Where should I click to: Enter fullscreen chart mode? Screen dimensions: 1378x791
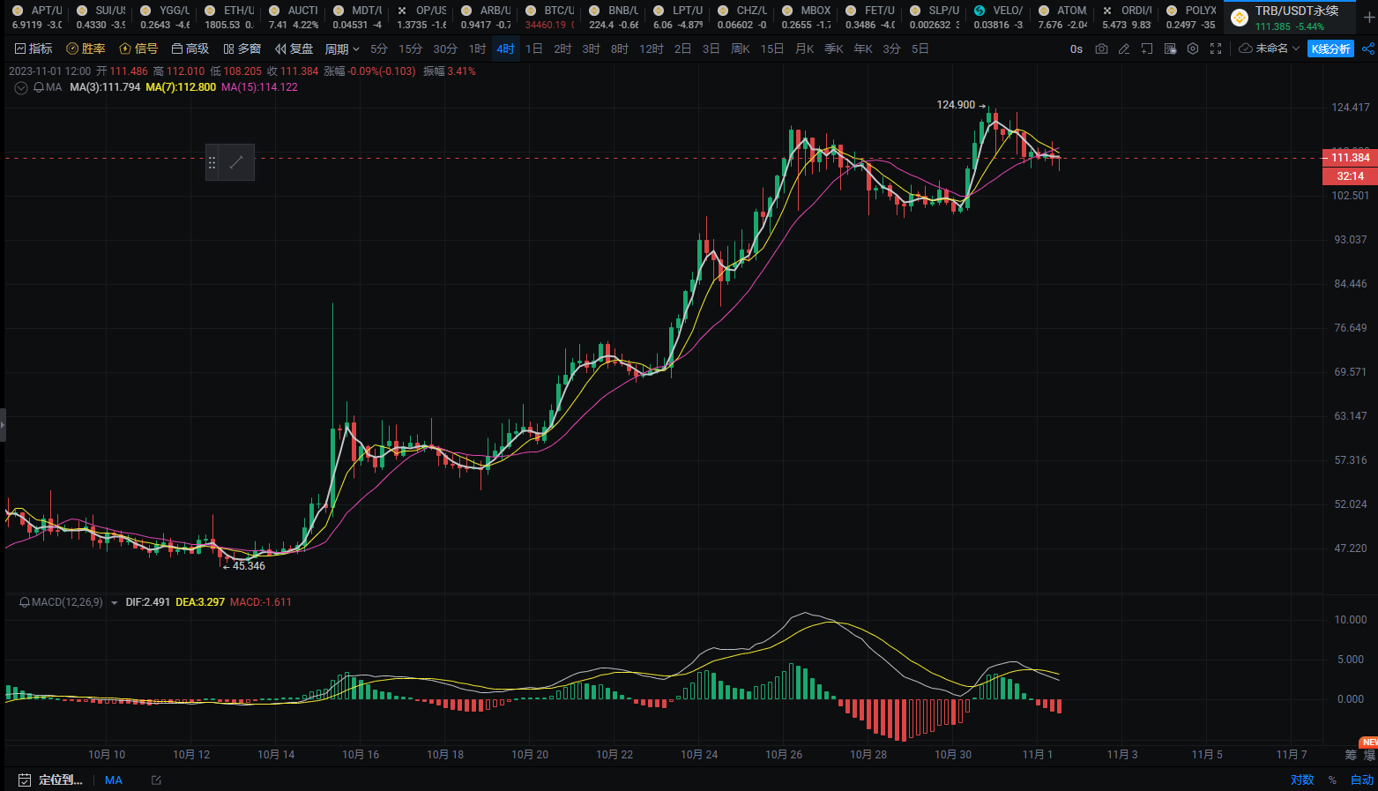click(x=1216, y=49)
